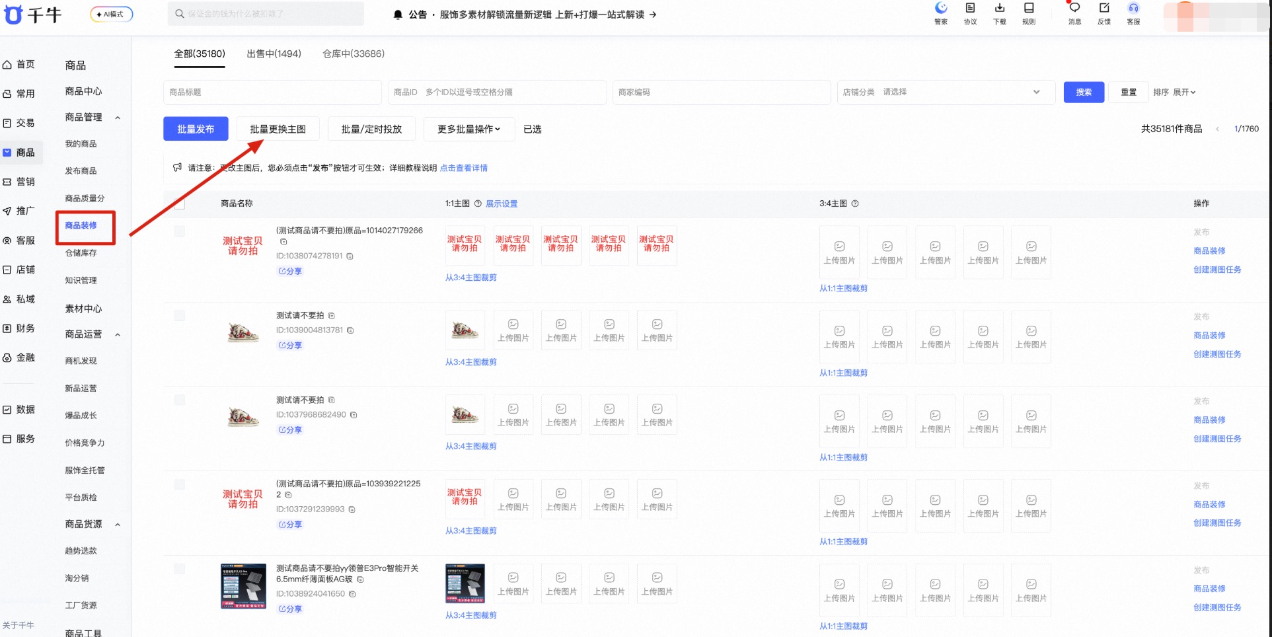The height and width of the screenshot is (637, 1272).
Task: Open the 消息 messages icon
Action: [x=1075, y=13]
